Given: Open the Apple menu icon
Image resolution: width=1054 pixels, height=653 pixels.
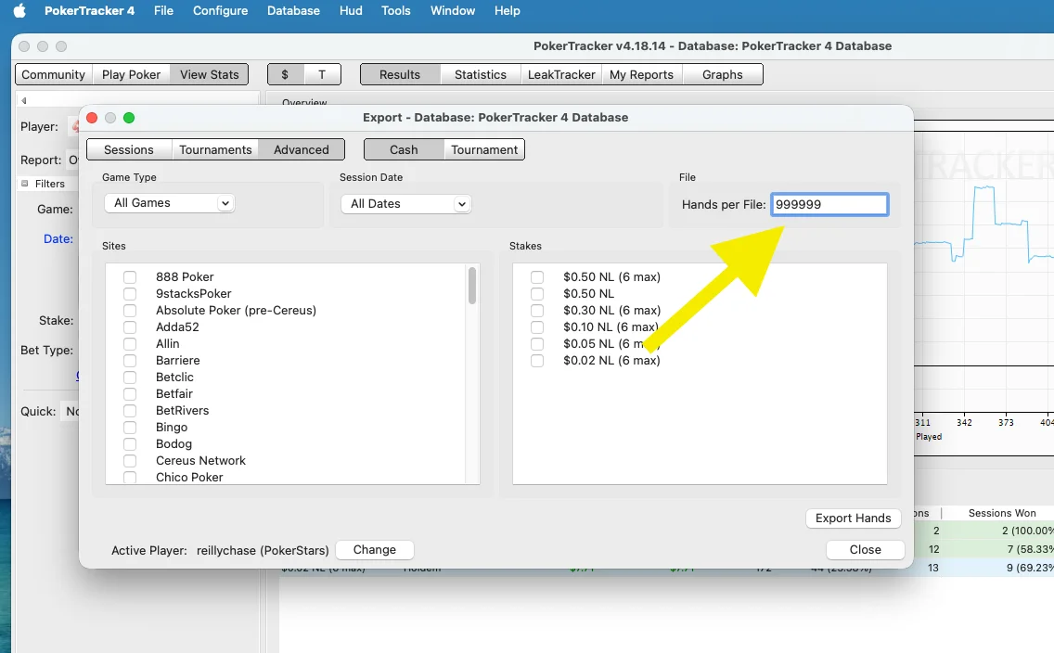Looking at the screenshot, I should point(19,11).
